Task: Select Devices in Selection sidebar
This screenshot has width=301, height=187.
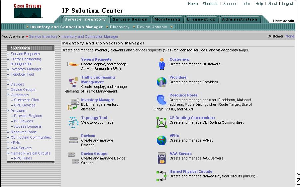Action: (x=17, y=84)
